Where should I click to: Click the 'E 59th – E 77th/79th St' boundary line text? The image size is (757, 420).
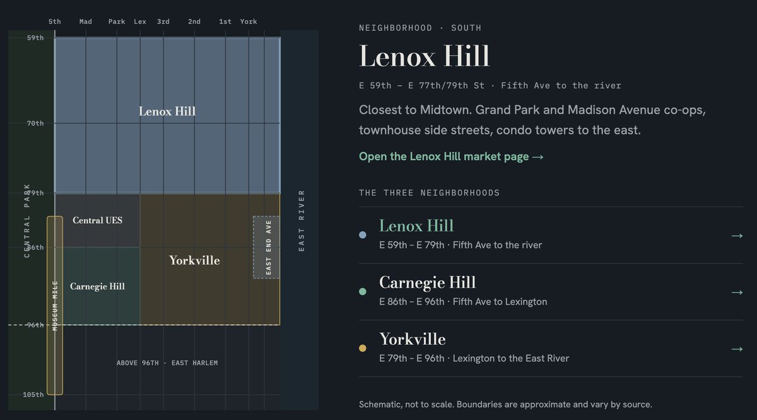(x=490, y=85)
